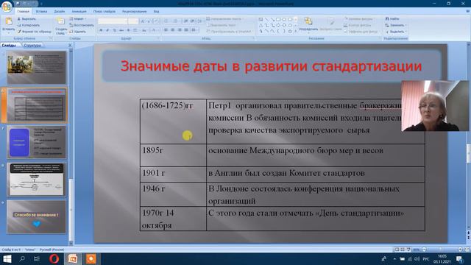Open Task View on taskbar

pos(37,258)
